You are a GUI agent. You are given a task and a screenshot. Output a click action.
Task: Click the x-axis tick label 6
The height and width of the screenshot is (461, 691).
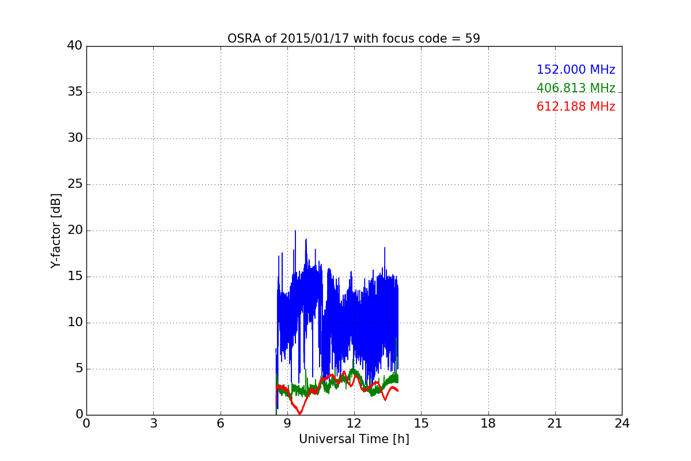tap(220, 424)
